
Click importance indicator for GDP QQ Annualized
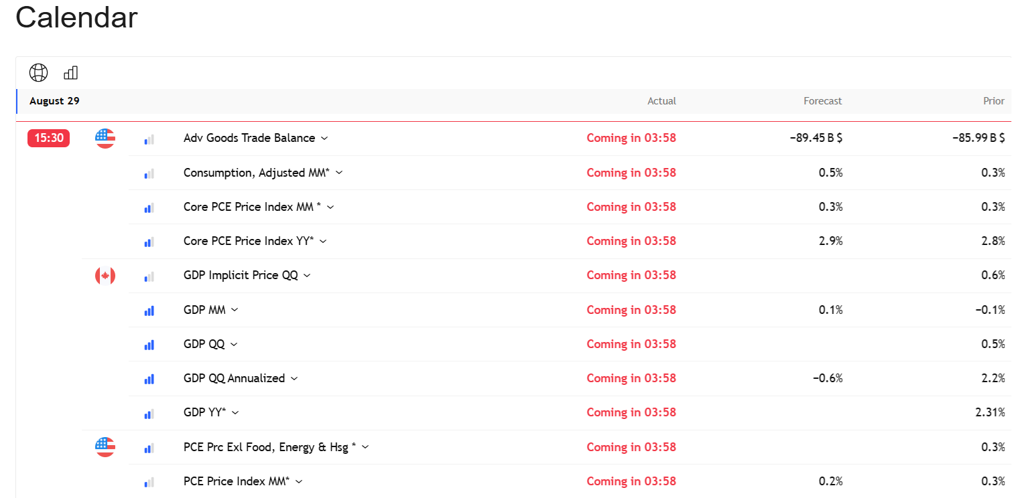click(149, 379)
